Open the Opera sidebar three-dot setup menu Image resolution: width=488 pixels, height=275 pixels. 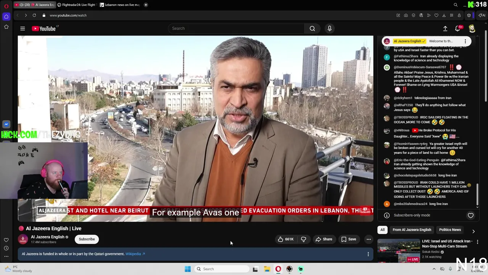pyautogui.click(x=6, y=257)
